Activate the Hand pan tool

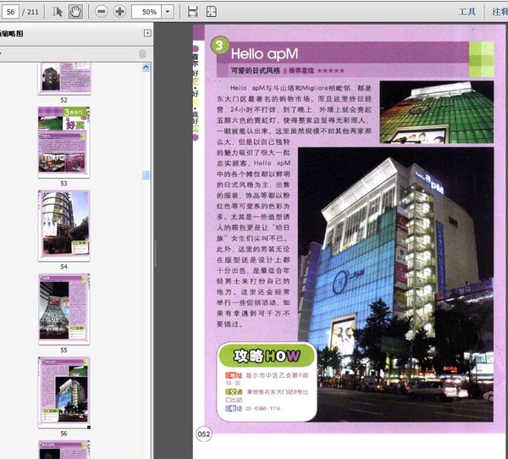coord(75,12)
